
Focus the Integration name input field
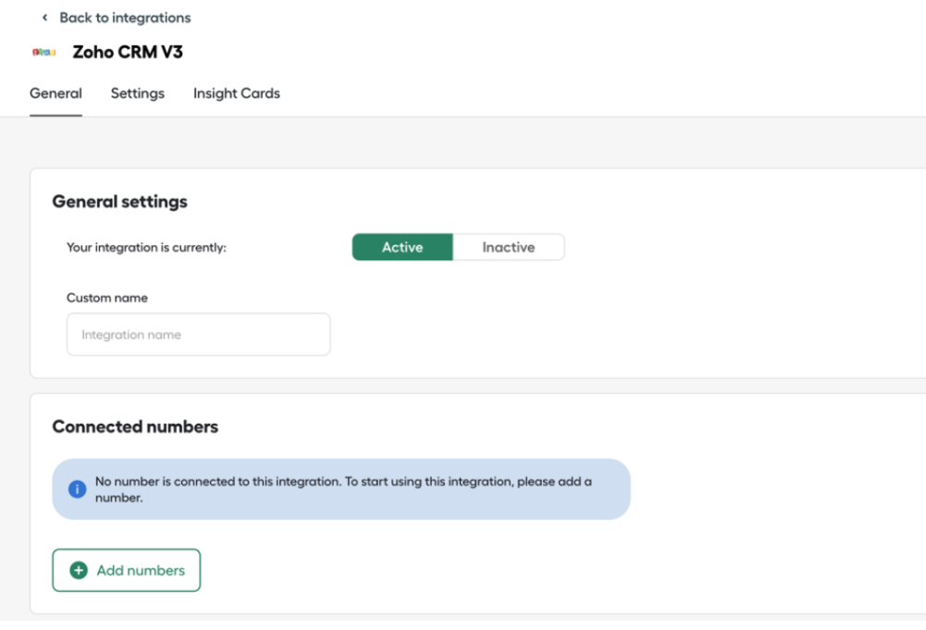[198, 334]
